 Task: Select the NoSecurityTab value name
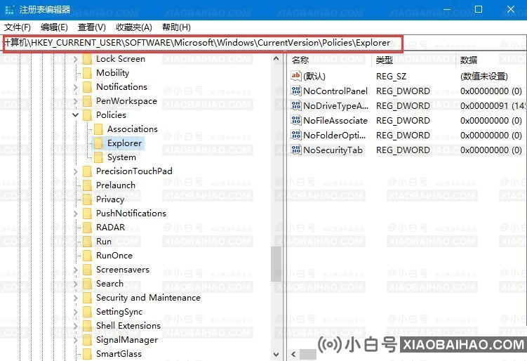click(333, 150)
